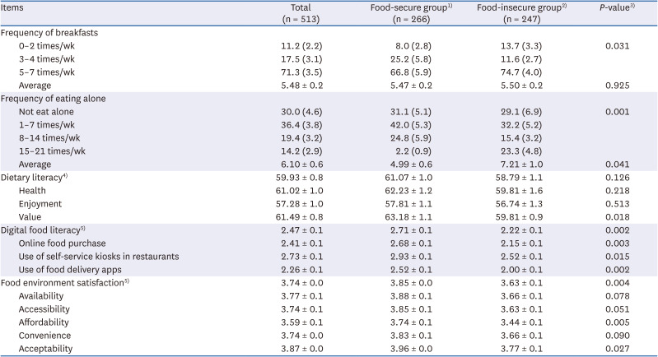Viewport: 658px width, 357px height.
Task: Click the "Use of food delivery apps" label
Action: 66,270
